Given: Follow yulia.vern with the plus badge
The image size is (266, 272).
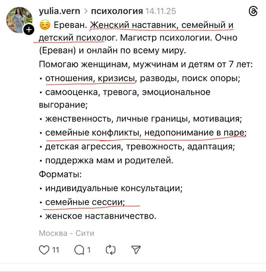Looking at the screenshot, I should click(28, 30).
